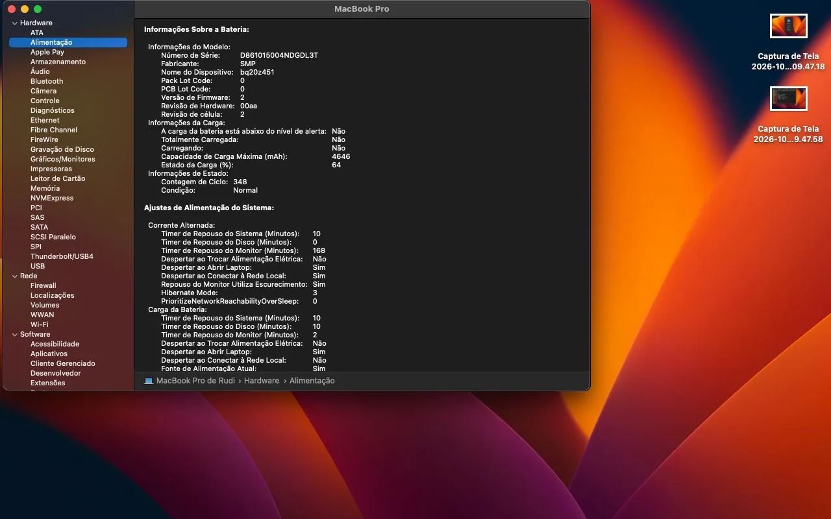Click MacBook Pro de Rudi path item
Screen dimensions: 831x519
(x=195, y=381)
